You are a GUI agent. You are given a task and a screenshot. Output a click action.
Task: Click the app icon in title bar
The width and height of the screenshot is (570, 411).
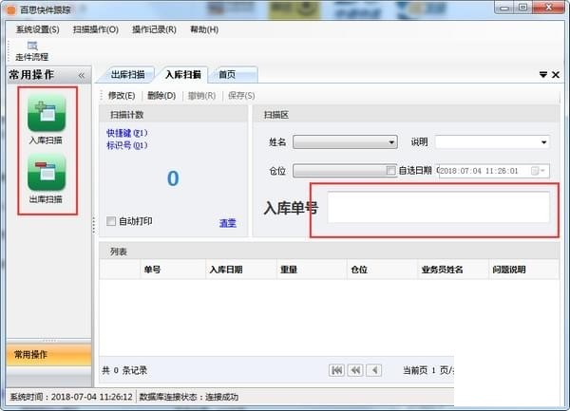coord(11,9)
